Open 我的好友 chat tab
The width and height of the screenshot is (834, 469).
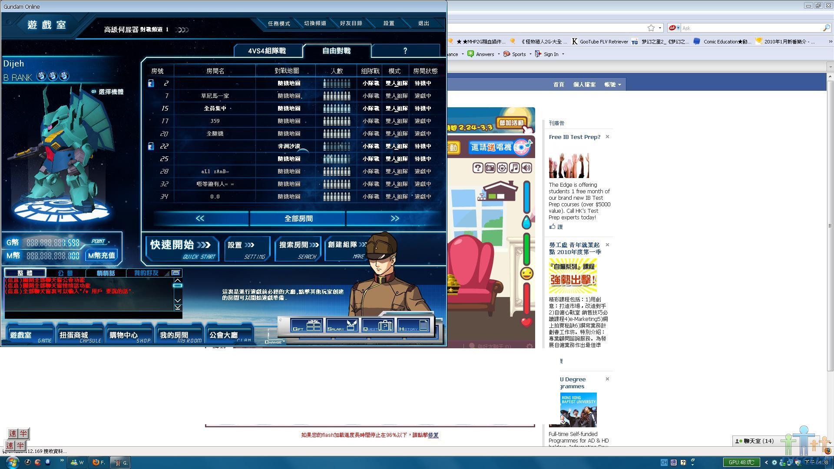tap(146, 273)
